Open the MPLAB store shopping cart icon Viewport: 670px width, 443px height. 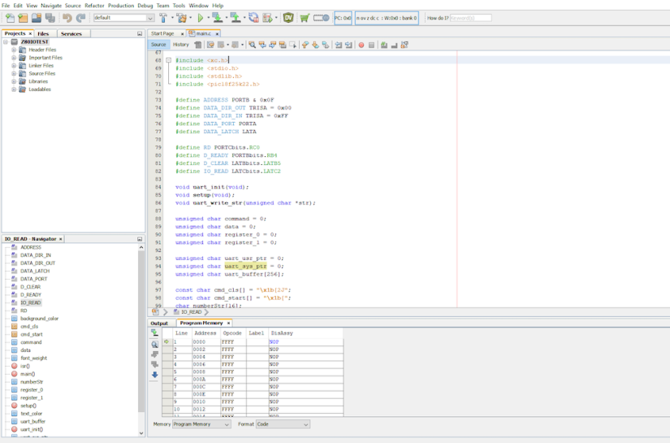click(x=305, y=17)
